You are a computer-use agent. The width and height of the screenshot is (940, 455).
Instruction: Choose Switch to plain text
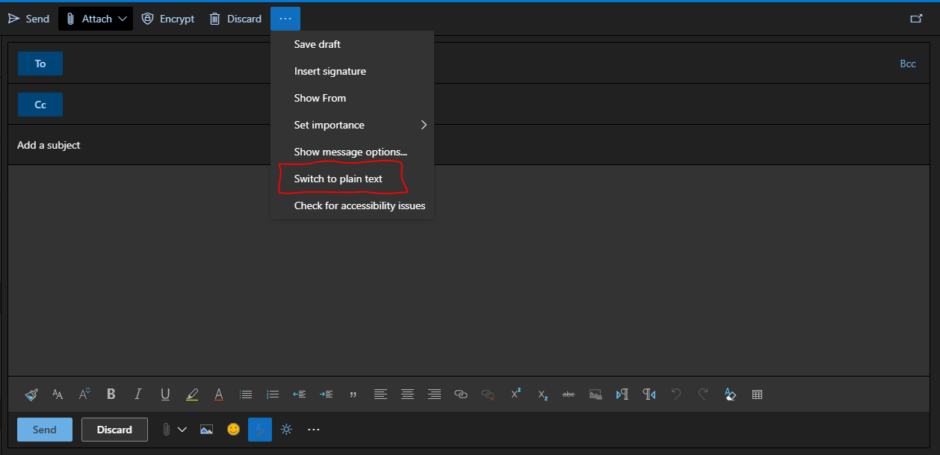pyautogui.click(x=352, y=179)
